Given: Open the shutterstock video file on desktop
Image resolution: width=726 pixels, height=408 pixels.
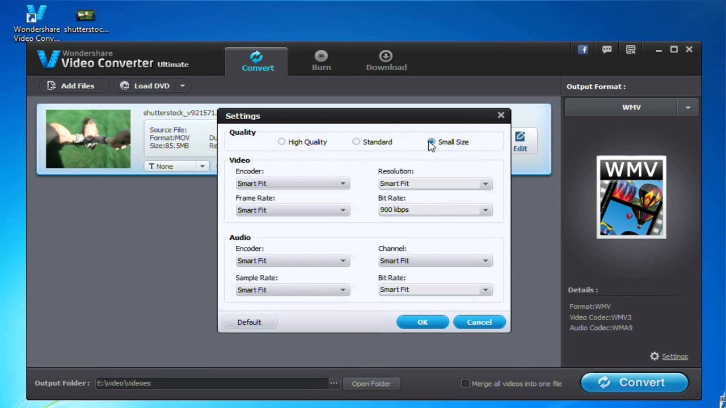Looking at the screenshot, I should click(x=86, y=20).
